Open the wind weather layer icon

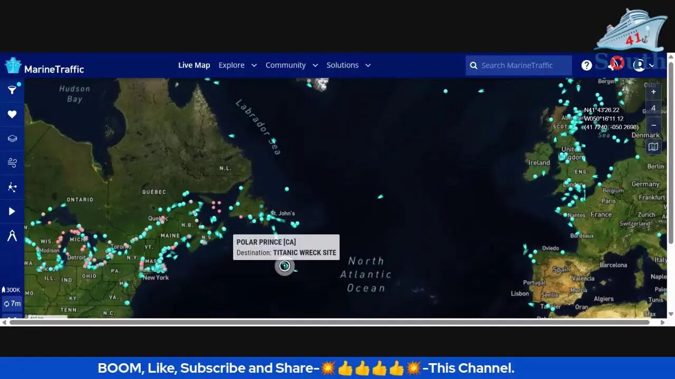[12, 163]
